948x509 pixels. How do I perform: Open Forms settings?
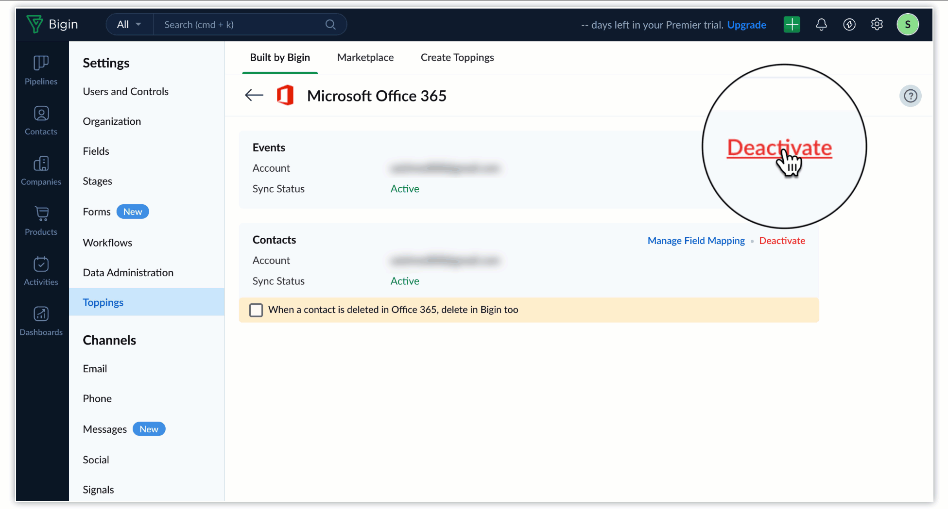(97, 212)
